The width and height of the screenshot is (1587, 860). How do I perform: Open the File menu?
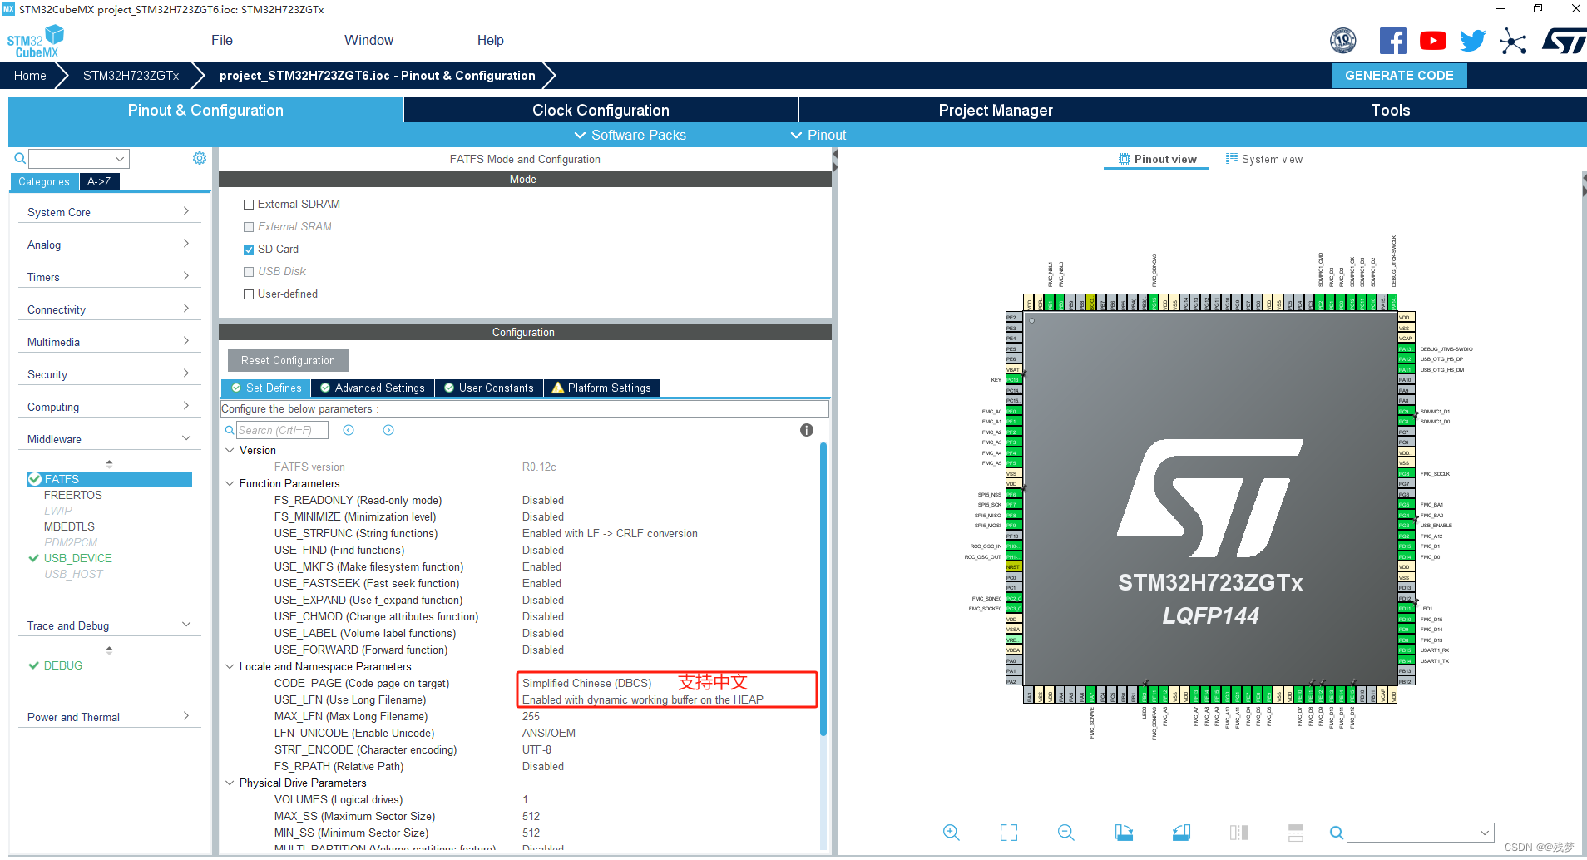222,40
